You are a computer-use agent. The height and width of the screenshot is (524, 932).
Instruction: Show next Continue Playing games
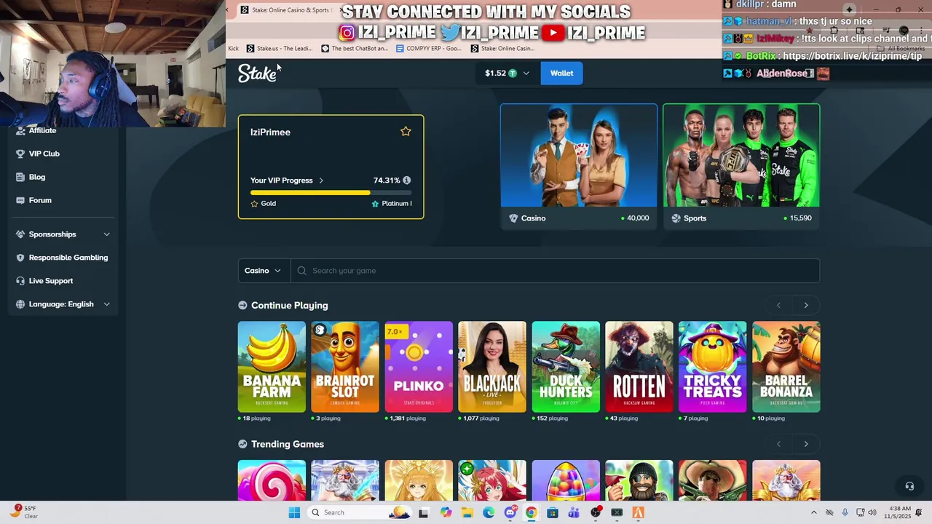point(806,305)
